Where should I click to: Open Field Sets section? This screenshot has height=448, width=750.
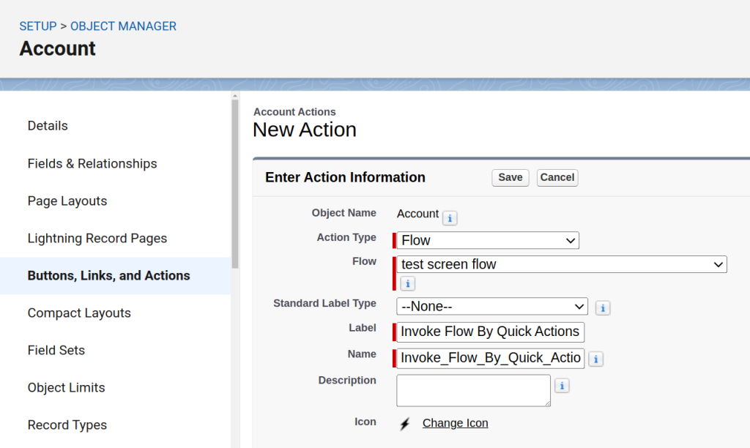click(56, 350)
